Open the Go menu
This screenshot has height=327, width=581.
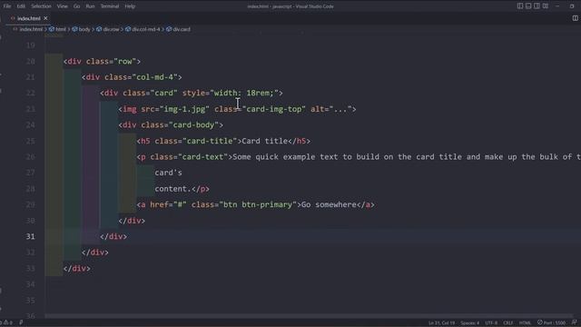tap(76, 6)
